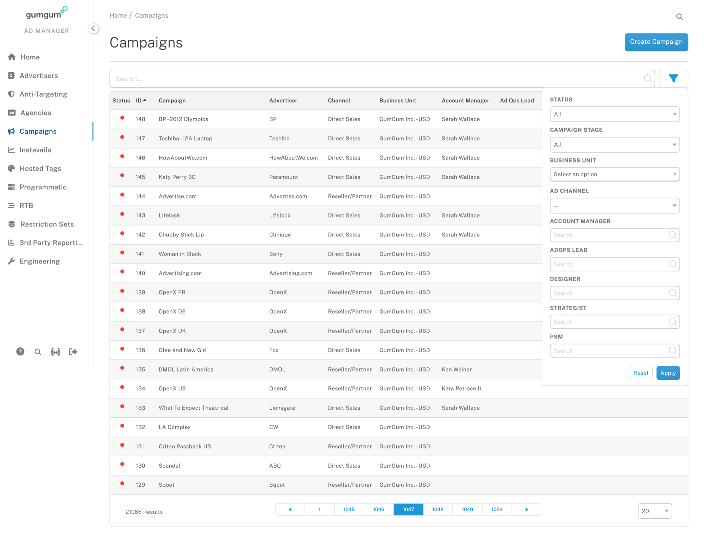The image size is (704, 543).
Task: Open the BP - 2012 Olympics campaign
Action: point(183,119)
